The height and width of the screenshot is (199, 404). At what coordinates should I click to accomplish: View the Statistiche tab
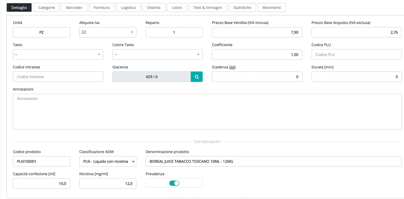242,8
